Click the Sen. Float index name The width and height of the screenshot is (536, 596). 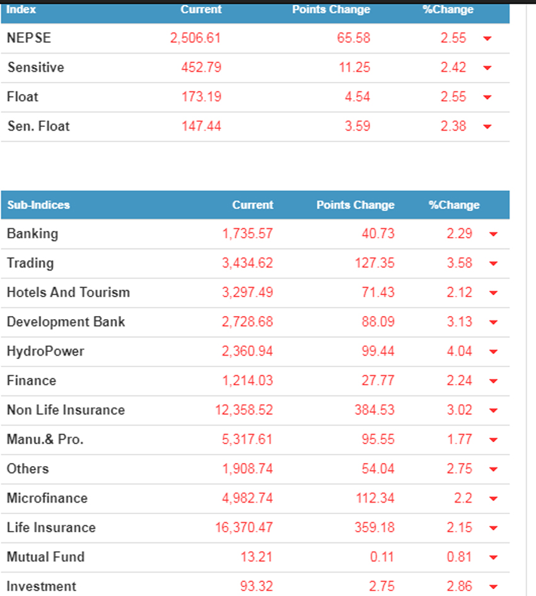(38, 126)
